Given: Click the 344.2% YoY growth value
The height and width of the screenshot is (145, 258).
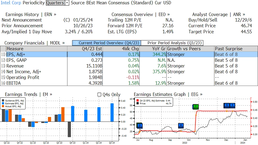Looking at the screenshot, I should (159, 54).
